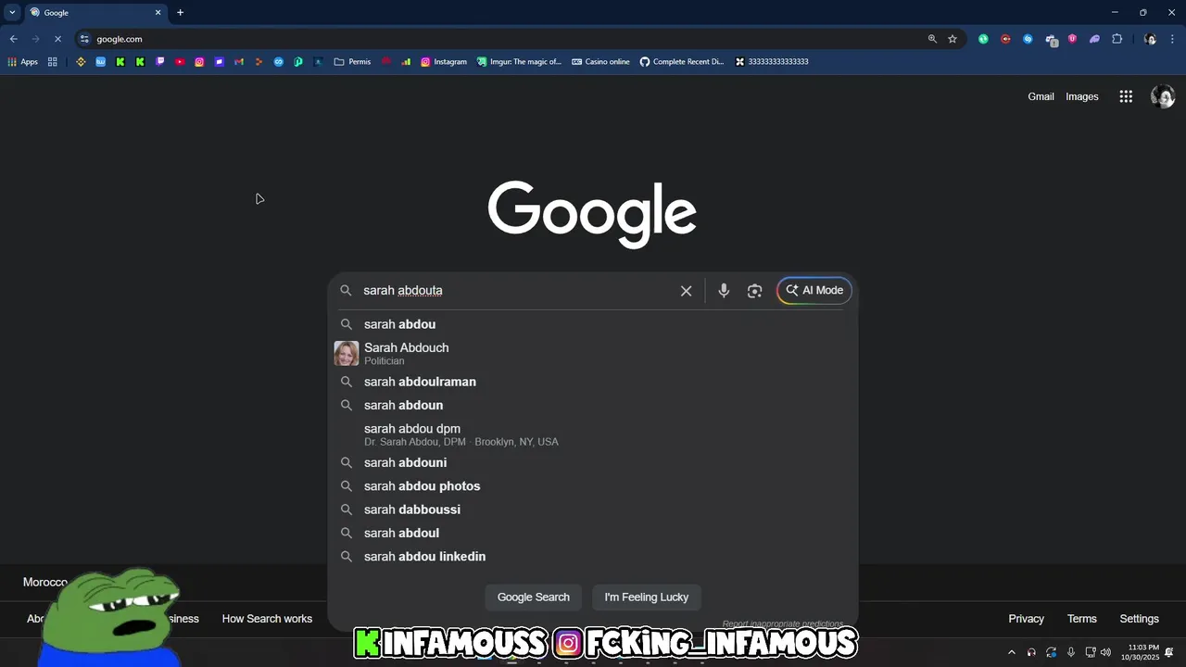Select the sarah abdouni suggestion

pos(593,463)
